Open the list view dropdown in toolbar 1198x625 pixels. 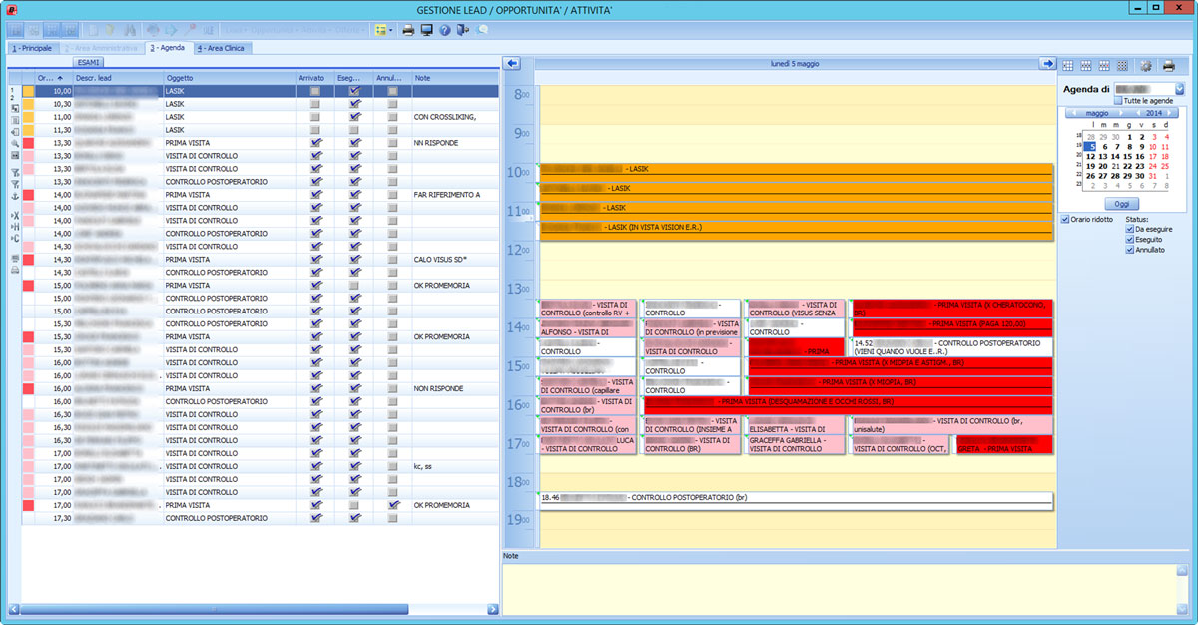[391, 30]
